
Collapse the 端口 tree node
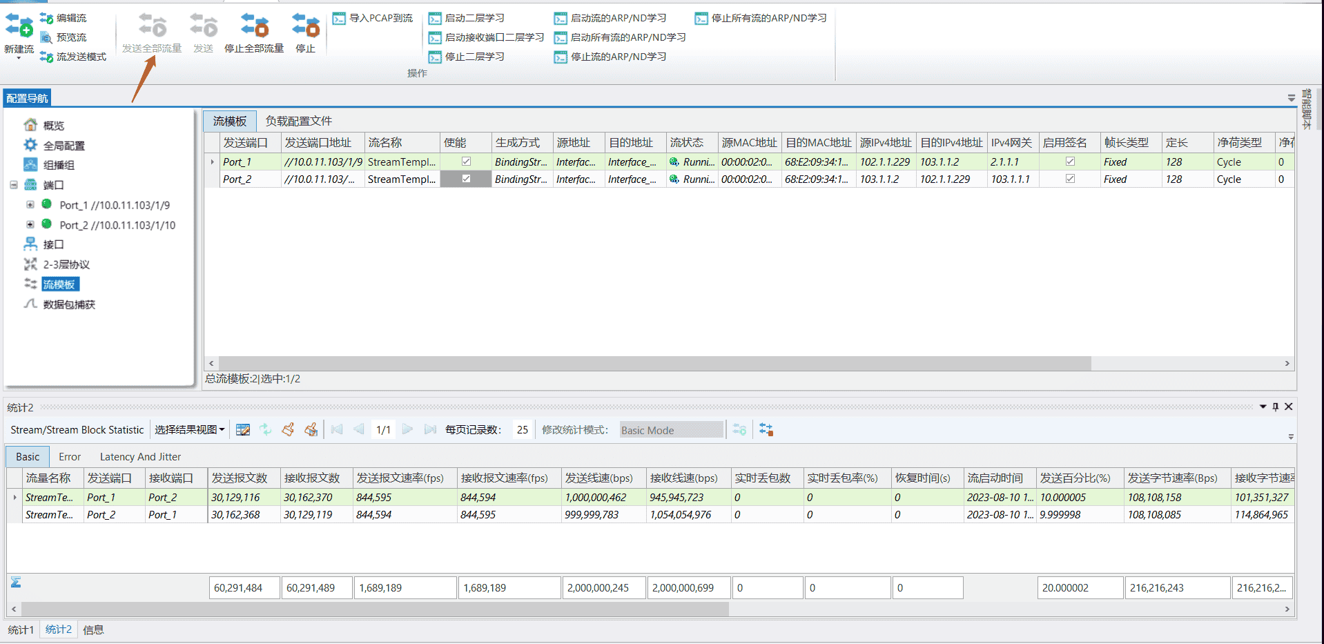14,185
